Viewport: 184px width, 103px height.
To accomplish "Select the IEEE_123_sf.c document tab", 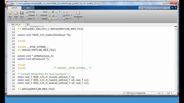I will coord(16,25).
